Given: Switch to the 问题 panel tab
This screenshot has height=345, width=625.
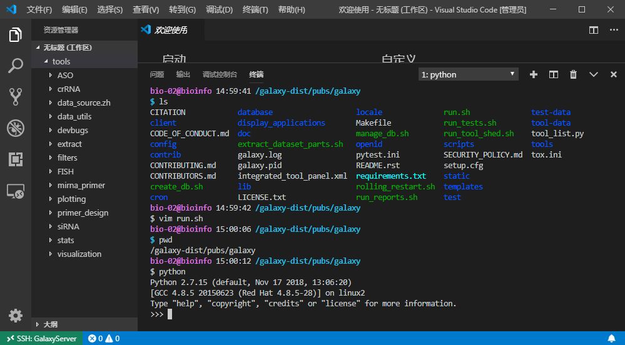Looking at the screenshot, I should 156,74.
